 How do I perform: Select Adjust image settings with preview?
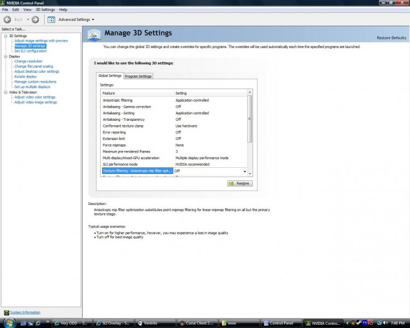click(x=42, y=41)
